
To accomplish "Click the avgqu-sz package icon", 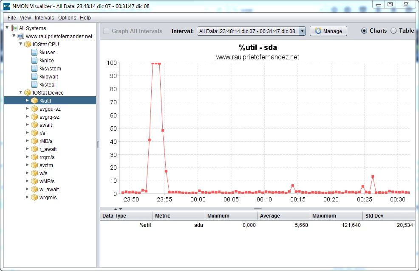I will [34, 109].
